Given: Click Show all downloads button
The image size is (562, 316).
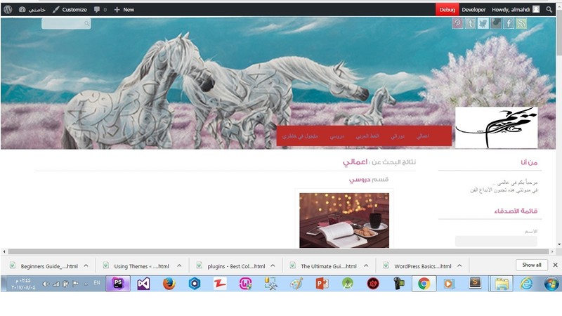Looking at the screenshot, I should point(532,265).
